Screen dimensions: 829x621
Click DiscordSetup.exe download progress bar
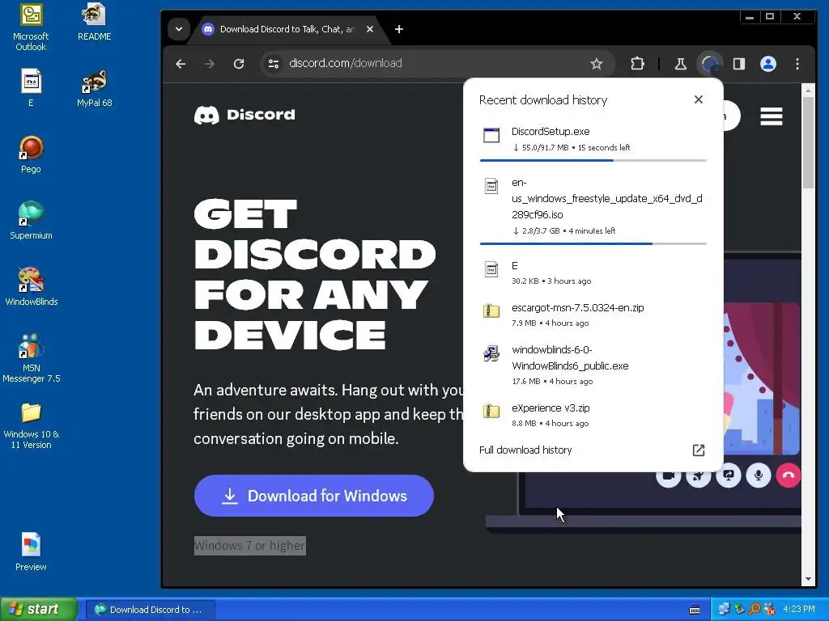click(x=593, y=160)
